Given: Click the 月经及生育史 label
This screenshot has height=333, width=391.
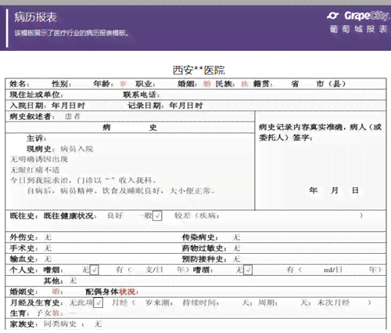Looking at the screenshot, I should pyautogui.click(x=36, y=302).
